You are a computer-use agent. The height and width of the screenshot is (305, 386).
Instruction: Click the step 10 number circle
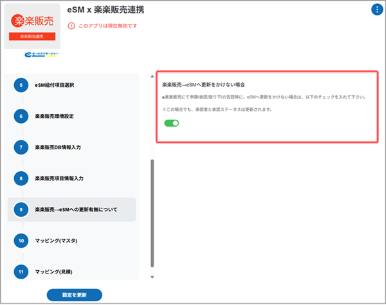point(21,240)
